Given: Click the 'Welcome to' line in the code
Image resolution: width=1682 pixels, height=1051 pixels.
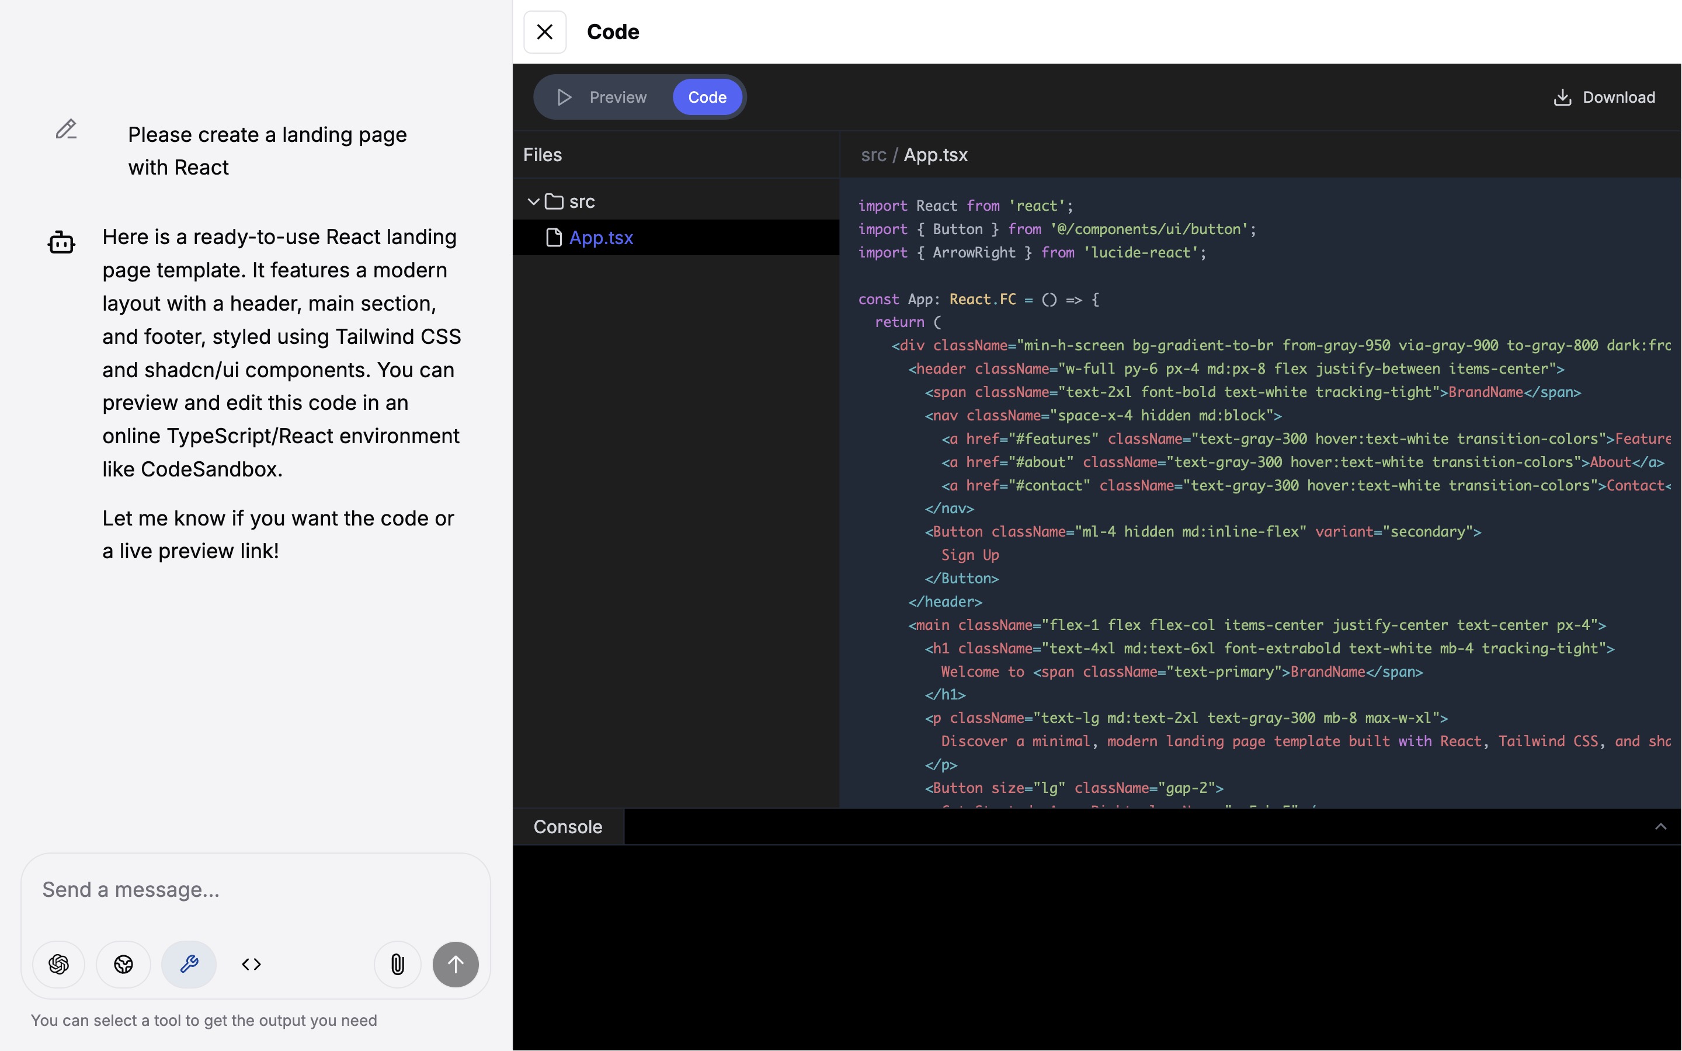Looking at the screenshot, I should point(1181,672).
